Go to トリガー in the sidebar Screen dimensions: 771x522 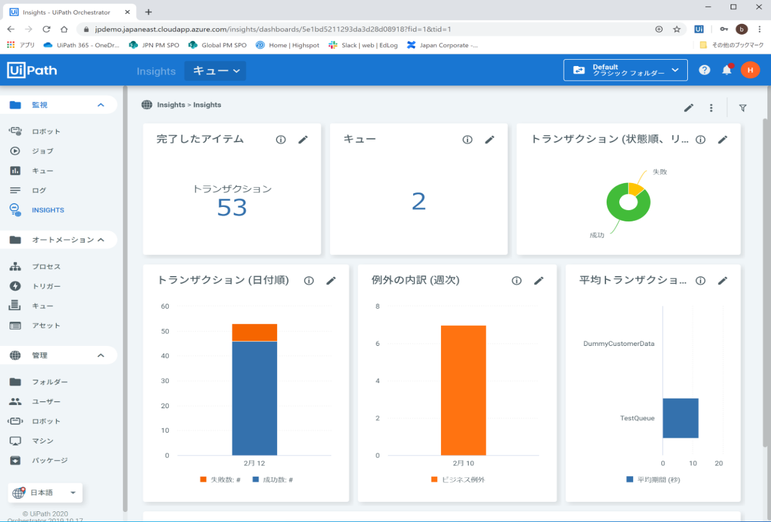tap(47, 286)
